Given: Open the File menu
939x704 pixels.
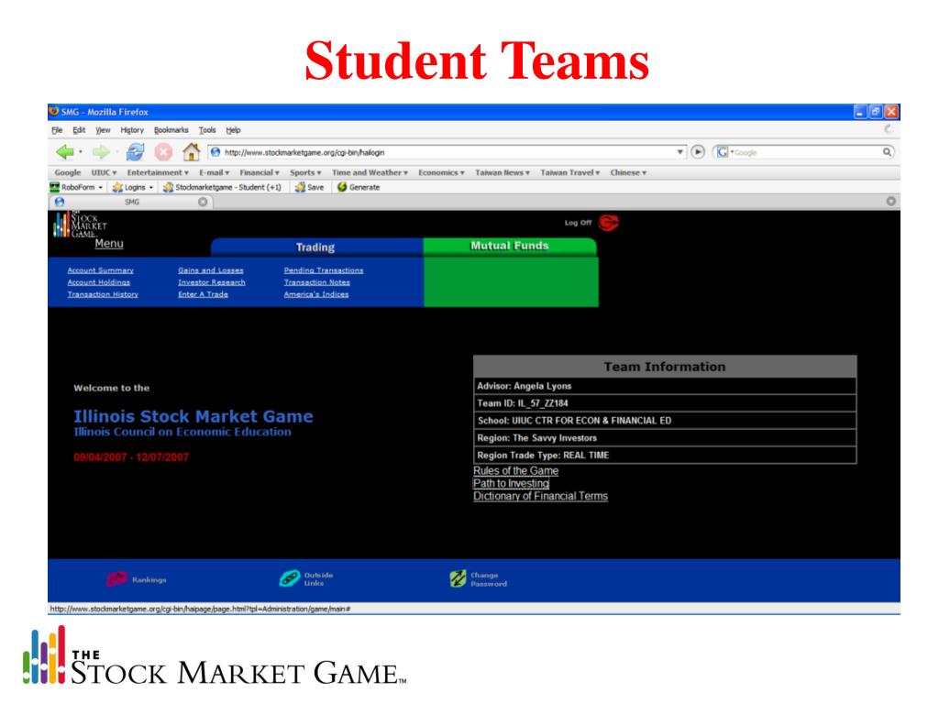Looking at the screenshot, I should coord(57,130).
